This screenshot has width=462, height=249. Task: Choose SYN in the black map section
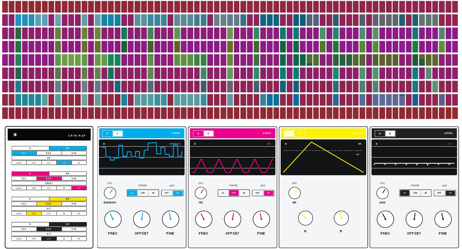pos(74,229)
